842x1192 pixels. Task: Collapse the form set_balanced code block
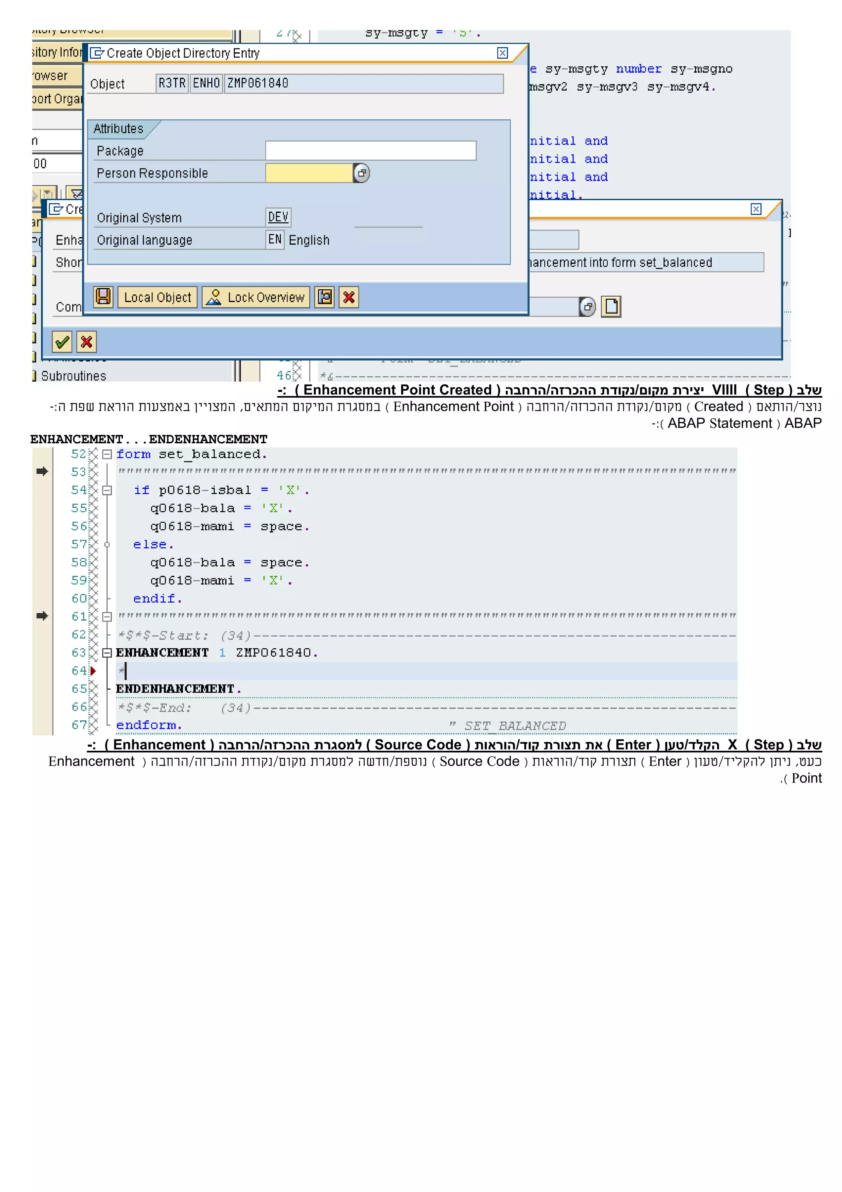click(107, 454)
